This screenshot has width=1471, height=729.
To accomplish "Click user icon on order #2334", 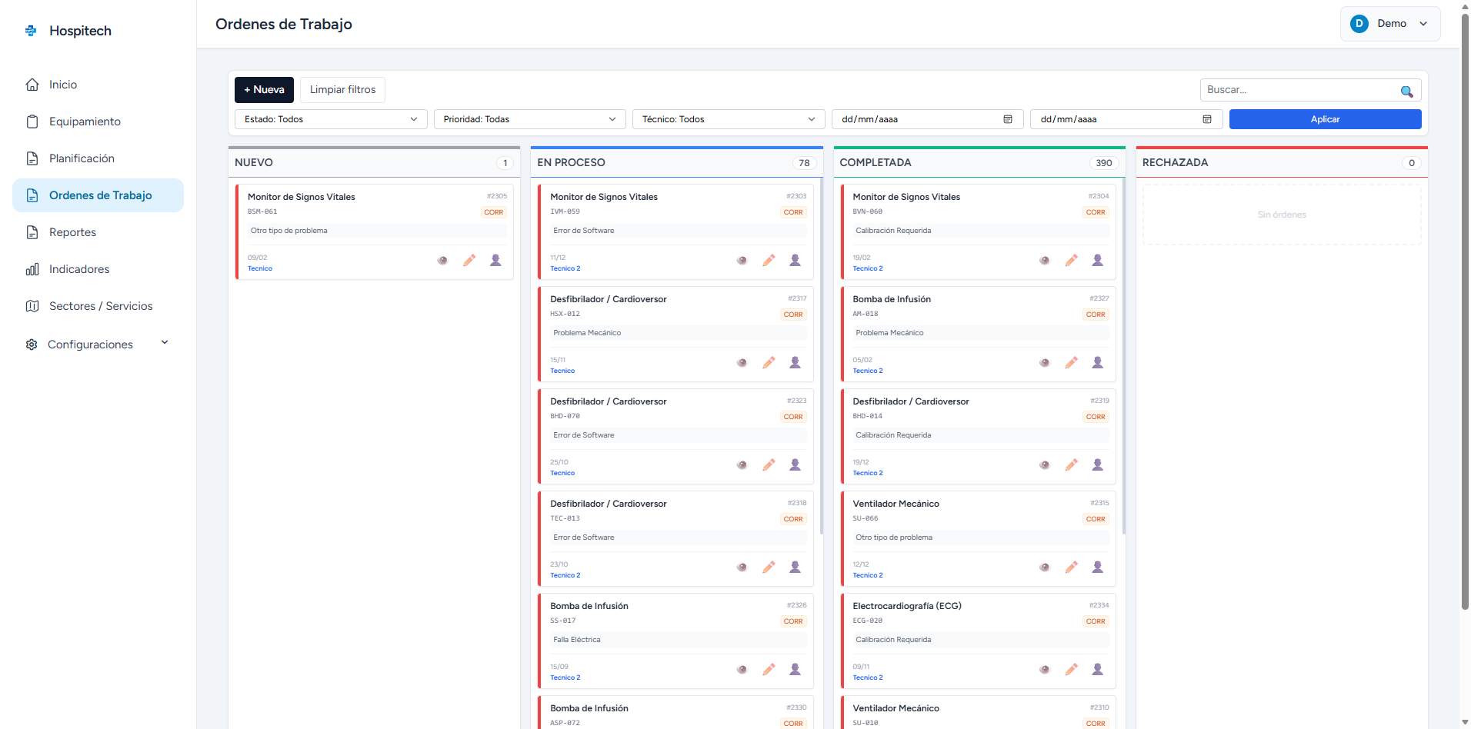I will click(1098, 670).
